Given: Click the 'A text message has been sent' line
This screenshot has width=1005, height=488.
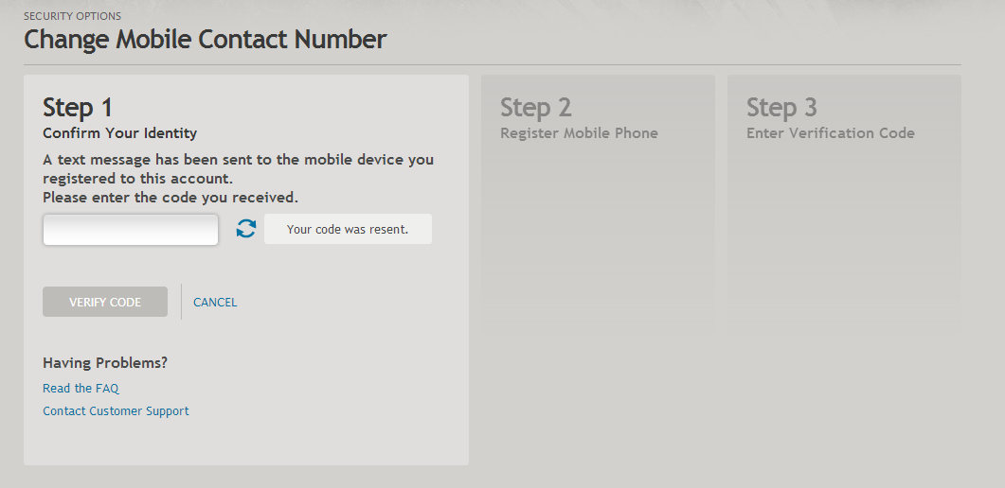Looking at the screenshot, I should pos(239,159).
